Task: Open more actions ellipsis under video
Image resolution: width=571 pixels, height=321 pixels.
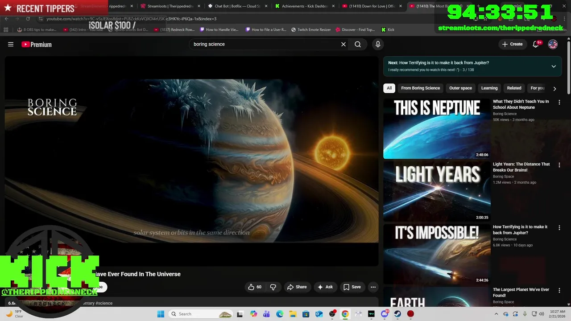Action: click(x=373, y=287)
